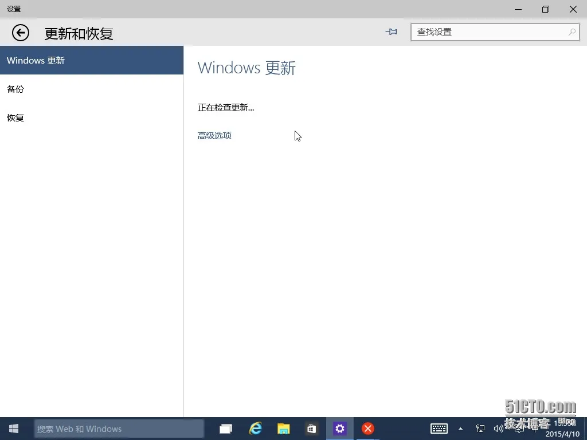Image resolution: width=587 pixels, height=440 pixels.
Task: Focus the 搜索 Web 和 Windows taskbar search box
Action: [119, 429]
